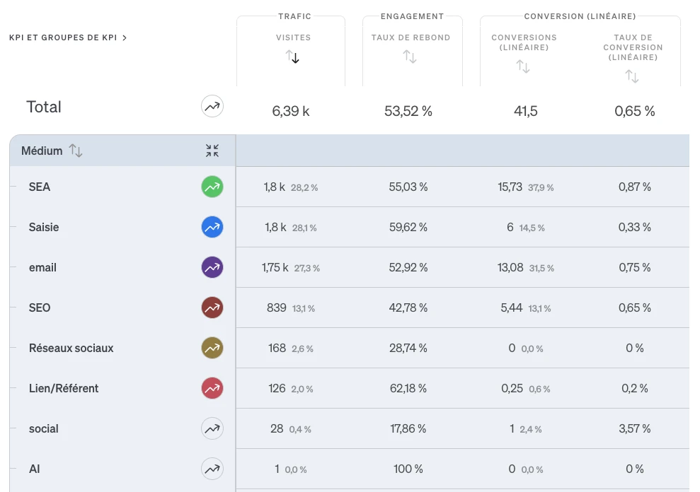Screen dimensions: 700x492
Task: Click email conversion rate 0,75 %
Action: point(634,268)
